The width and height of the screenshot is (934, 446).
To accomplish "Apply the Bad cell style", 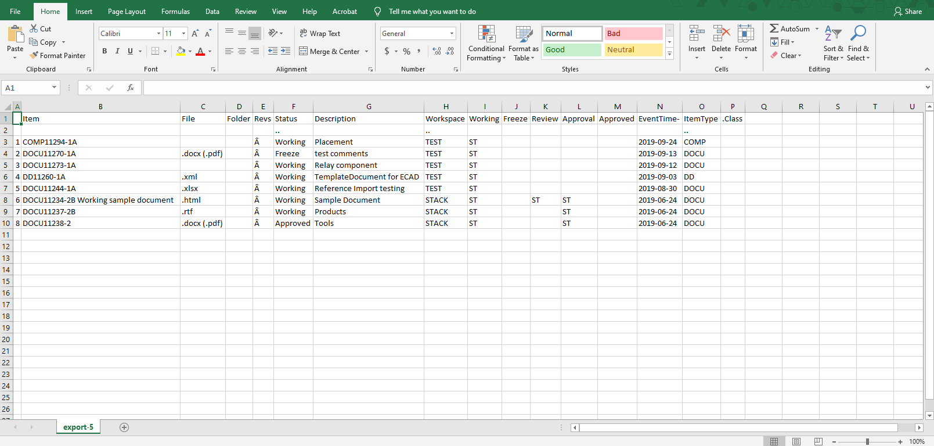I will 633,33.
